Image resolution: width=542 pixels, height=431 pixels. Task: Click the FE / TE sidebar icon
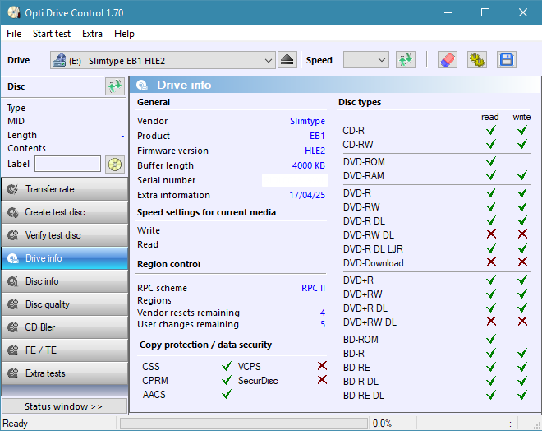coord(13,350)
